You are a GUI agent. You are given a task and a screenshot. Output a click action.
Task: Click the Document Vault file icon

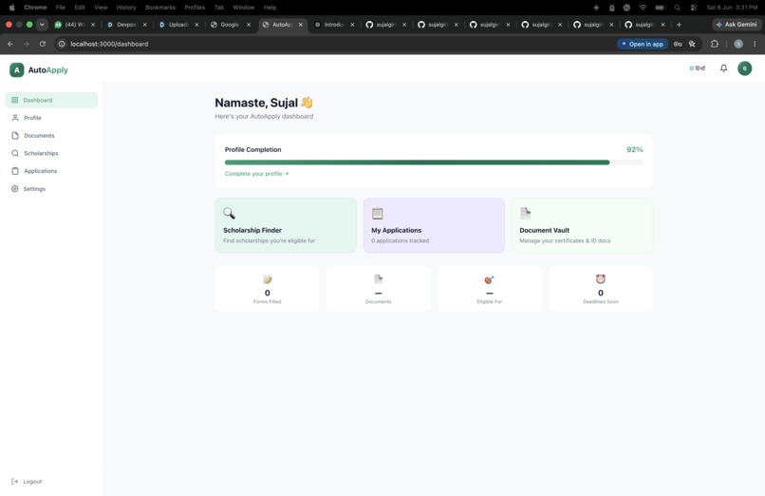point(525,214)
